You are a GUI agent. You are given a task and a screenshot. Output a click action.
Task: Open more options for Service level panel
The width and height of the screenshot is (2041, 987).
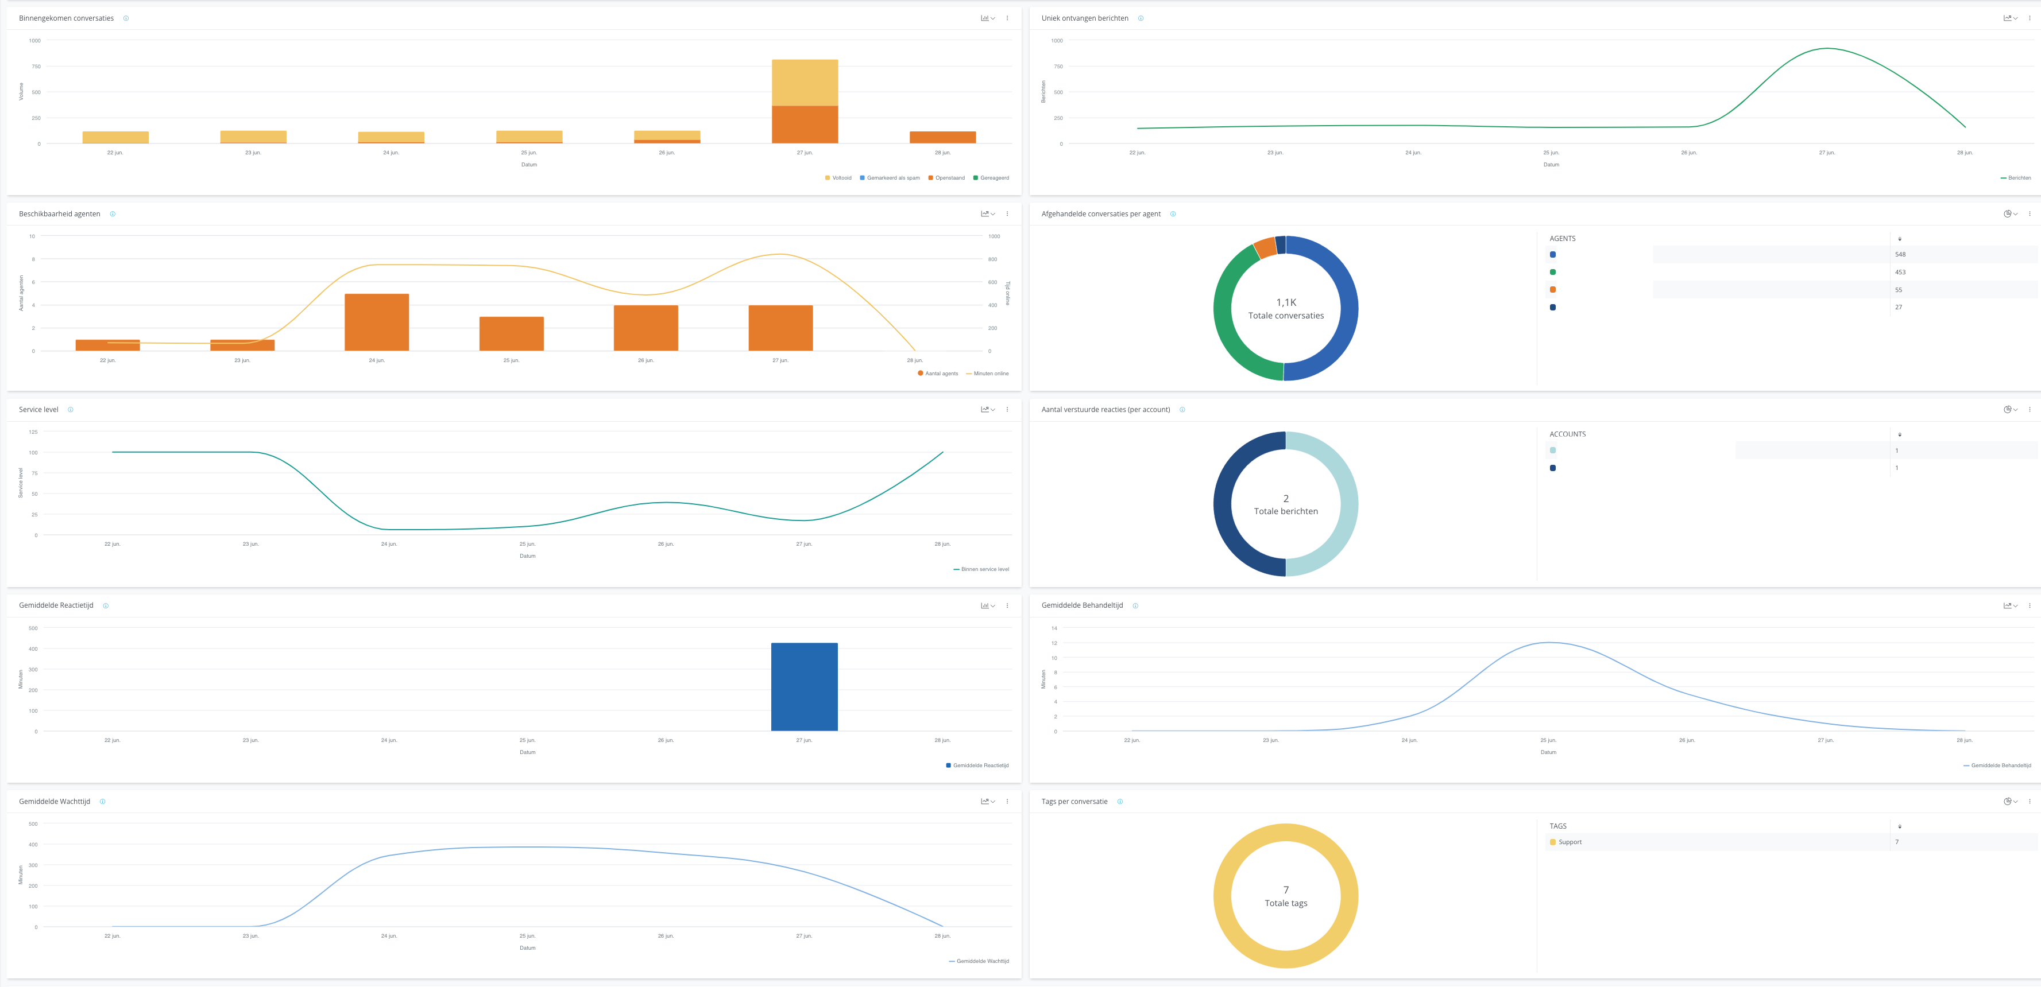1007,409
